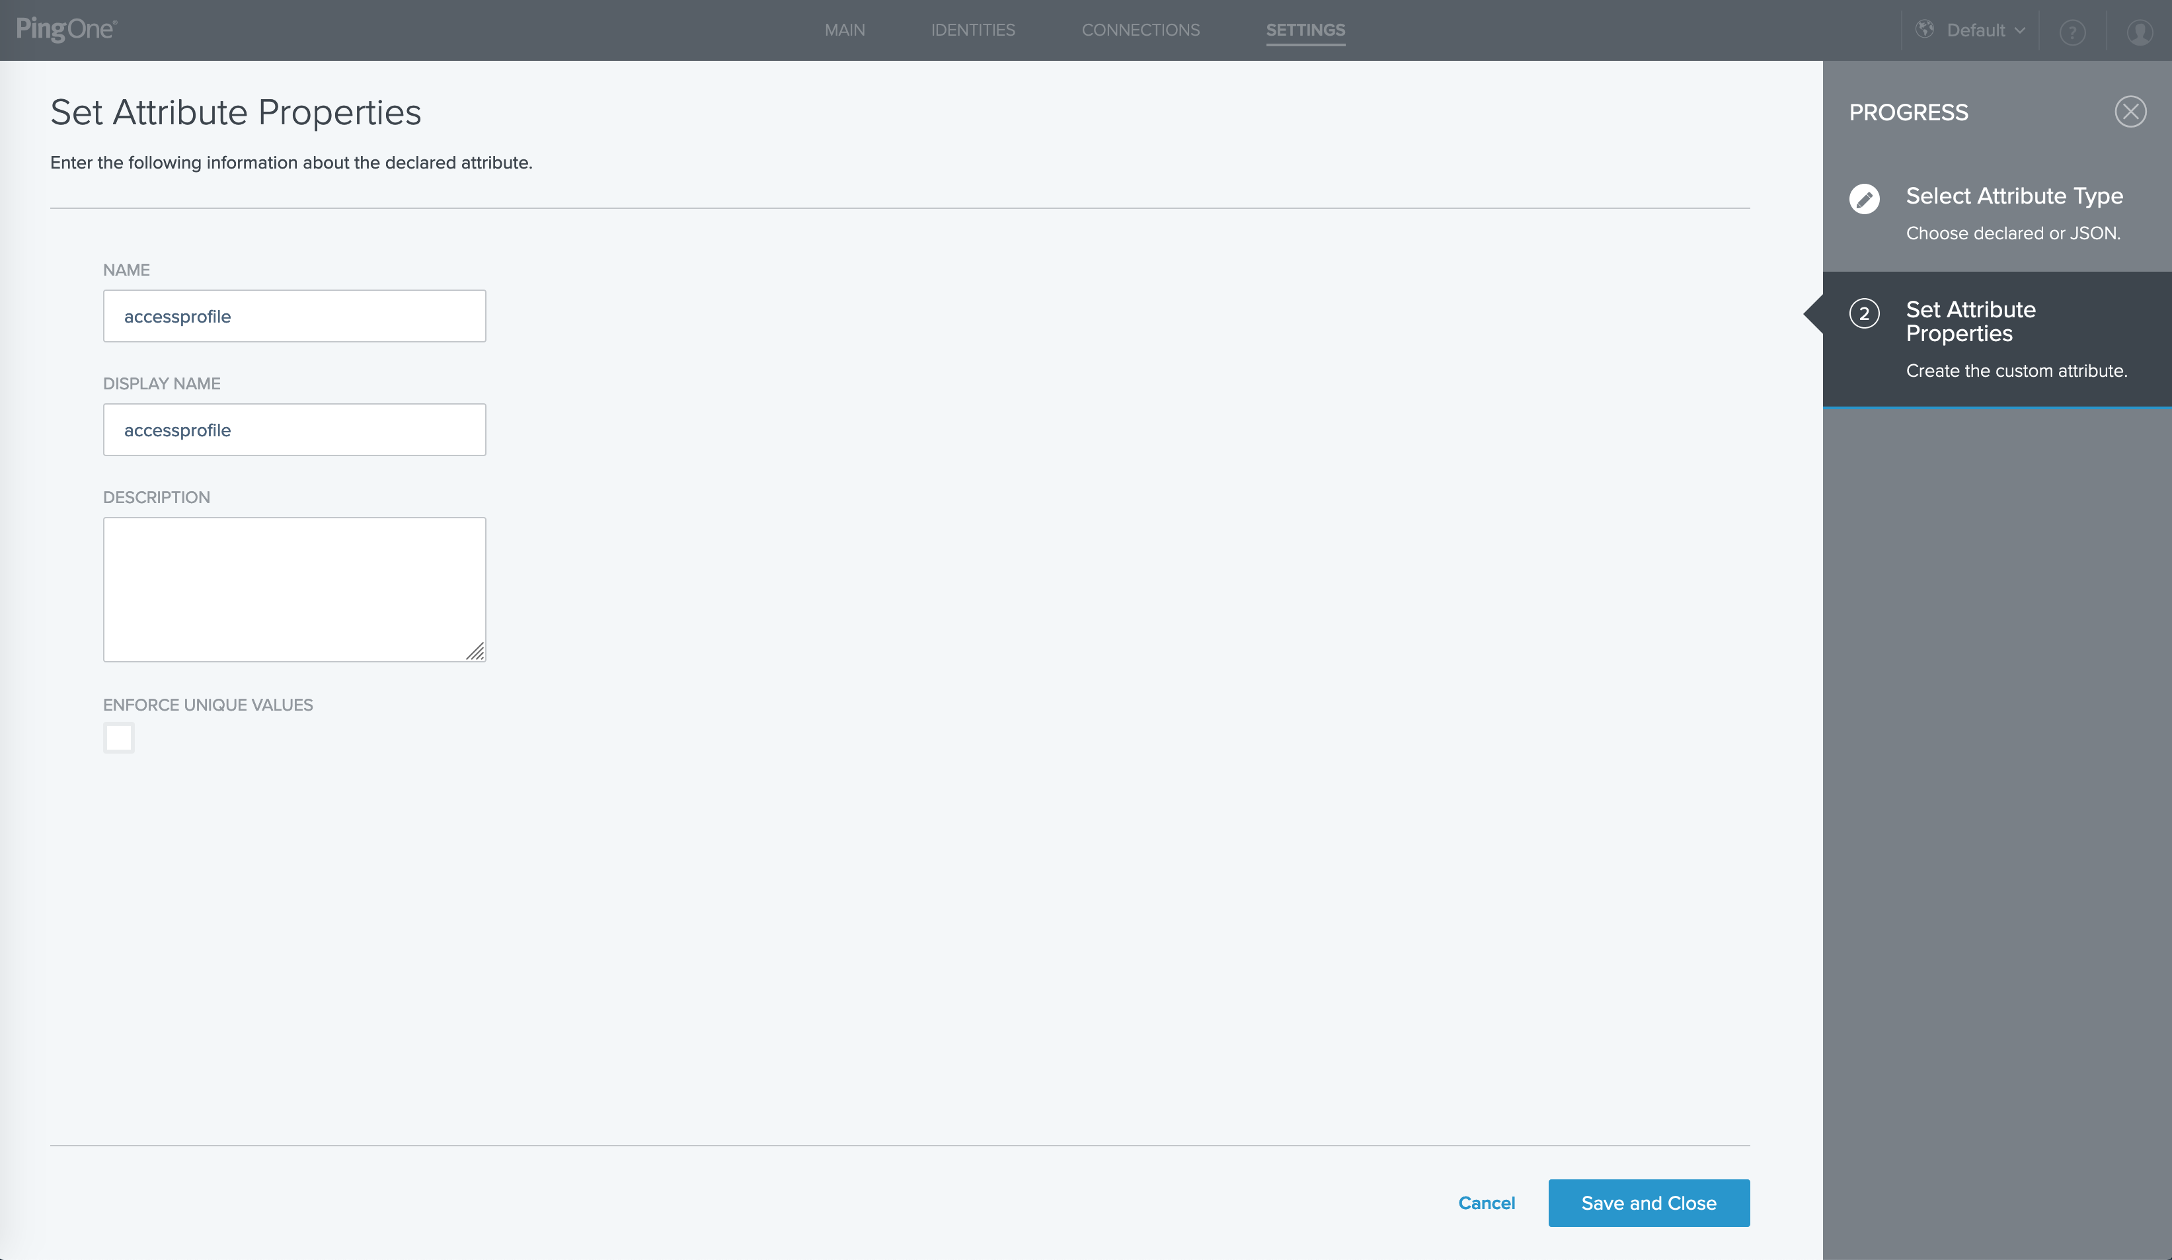Select the SETTINGS tab
Image resolution: width=2172 pixels, height=1260 pixels.
[x=1304, y=30]
